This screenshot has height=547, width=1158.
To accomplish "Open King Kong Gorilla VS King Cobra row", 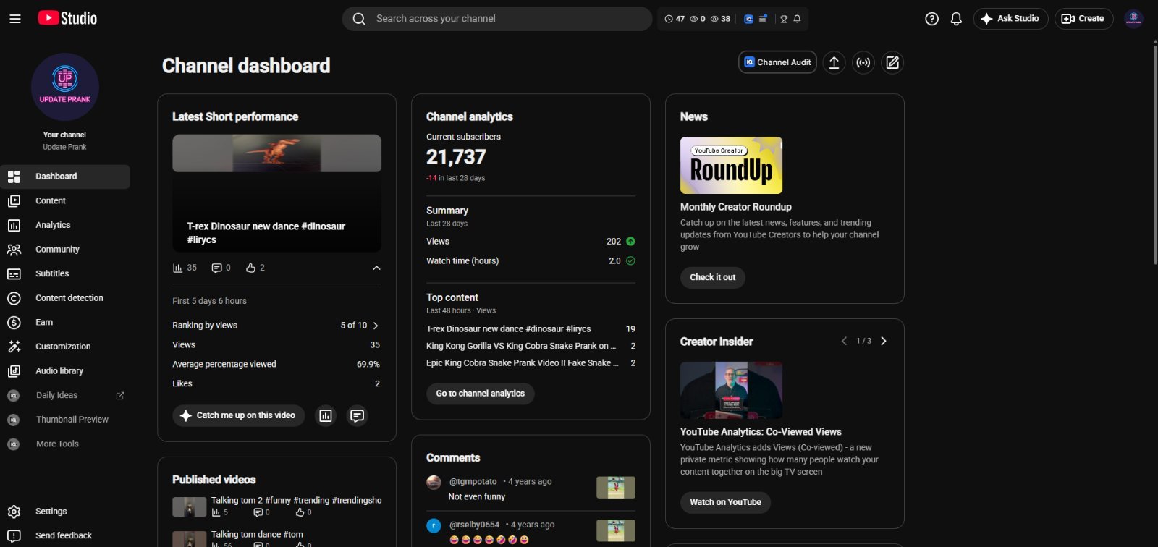I will 531,346.
